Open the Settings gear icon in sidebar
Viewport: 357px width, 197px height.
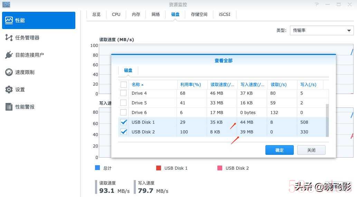click(9, 90)
